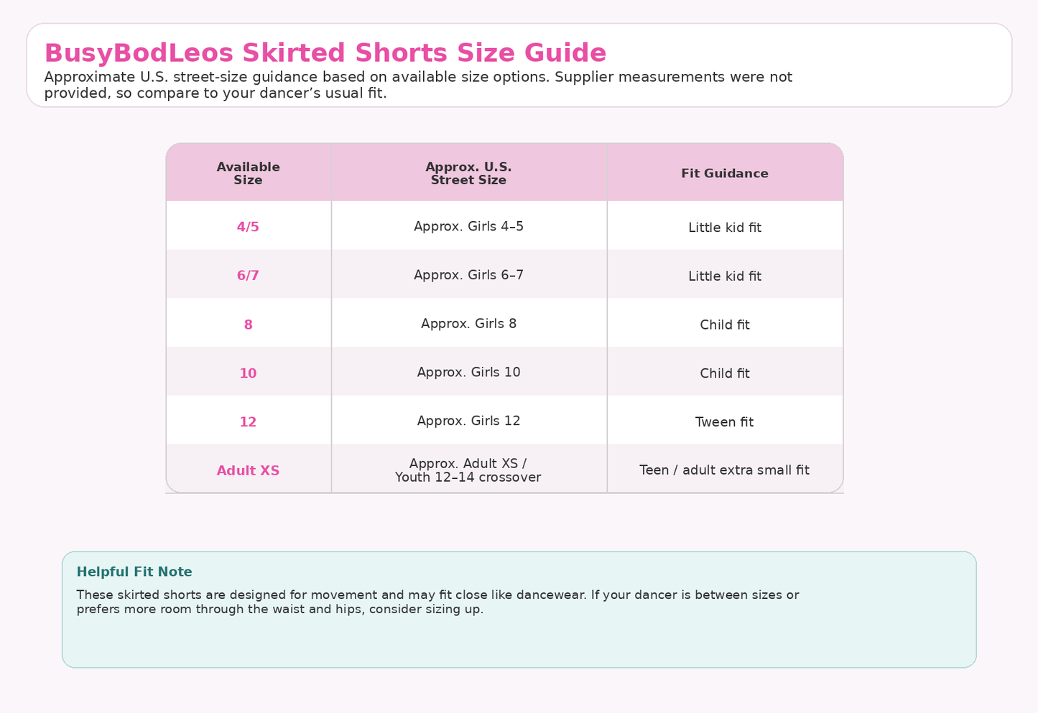Screen dimensions: 1038x713
Task: Click the Approx. Girls 12 cell
Action: (x=468, y=421)
